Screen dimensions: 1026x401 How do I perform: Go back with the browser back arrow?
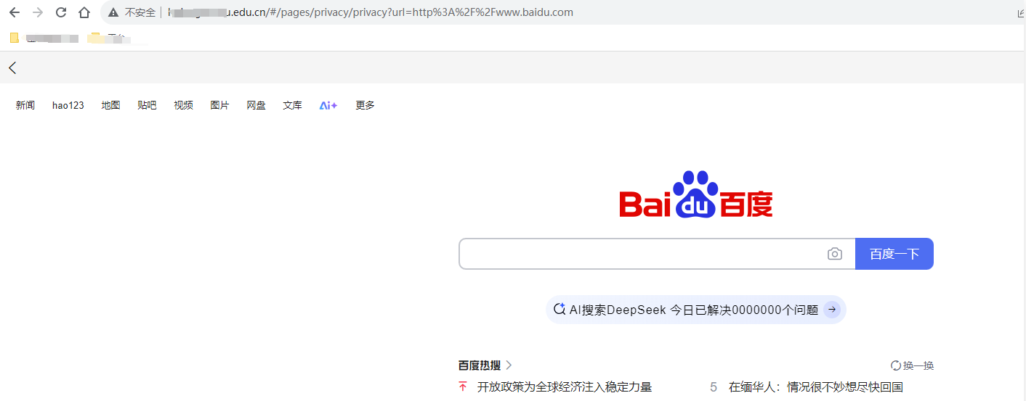[15, 12]
